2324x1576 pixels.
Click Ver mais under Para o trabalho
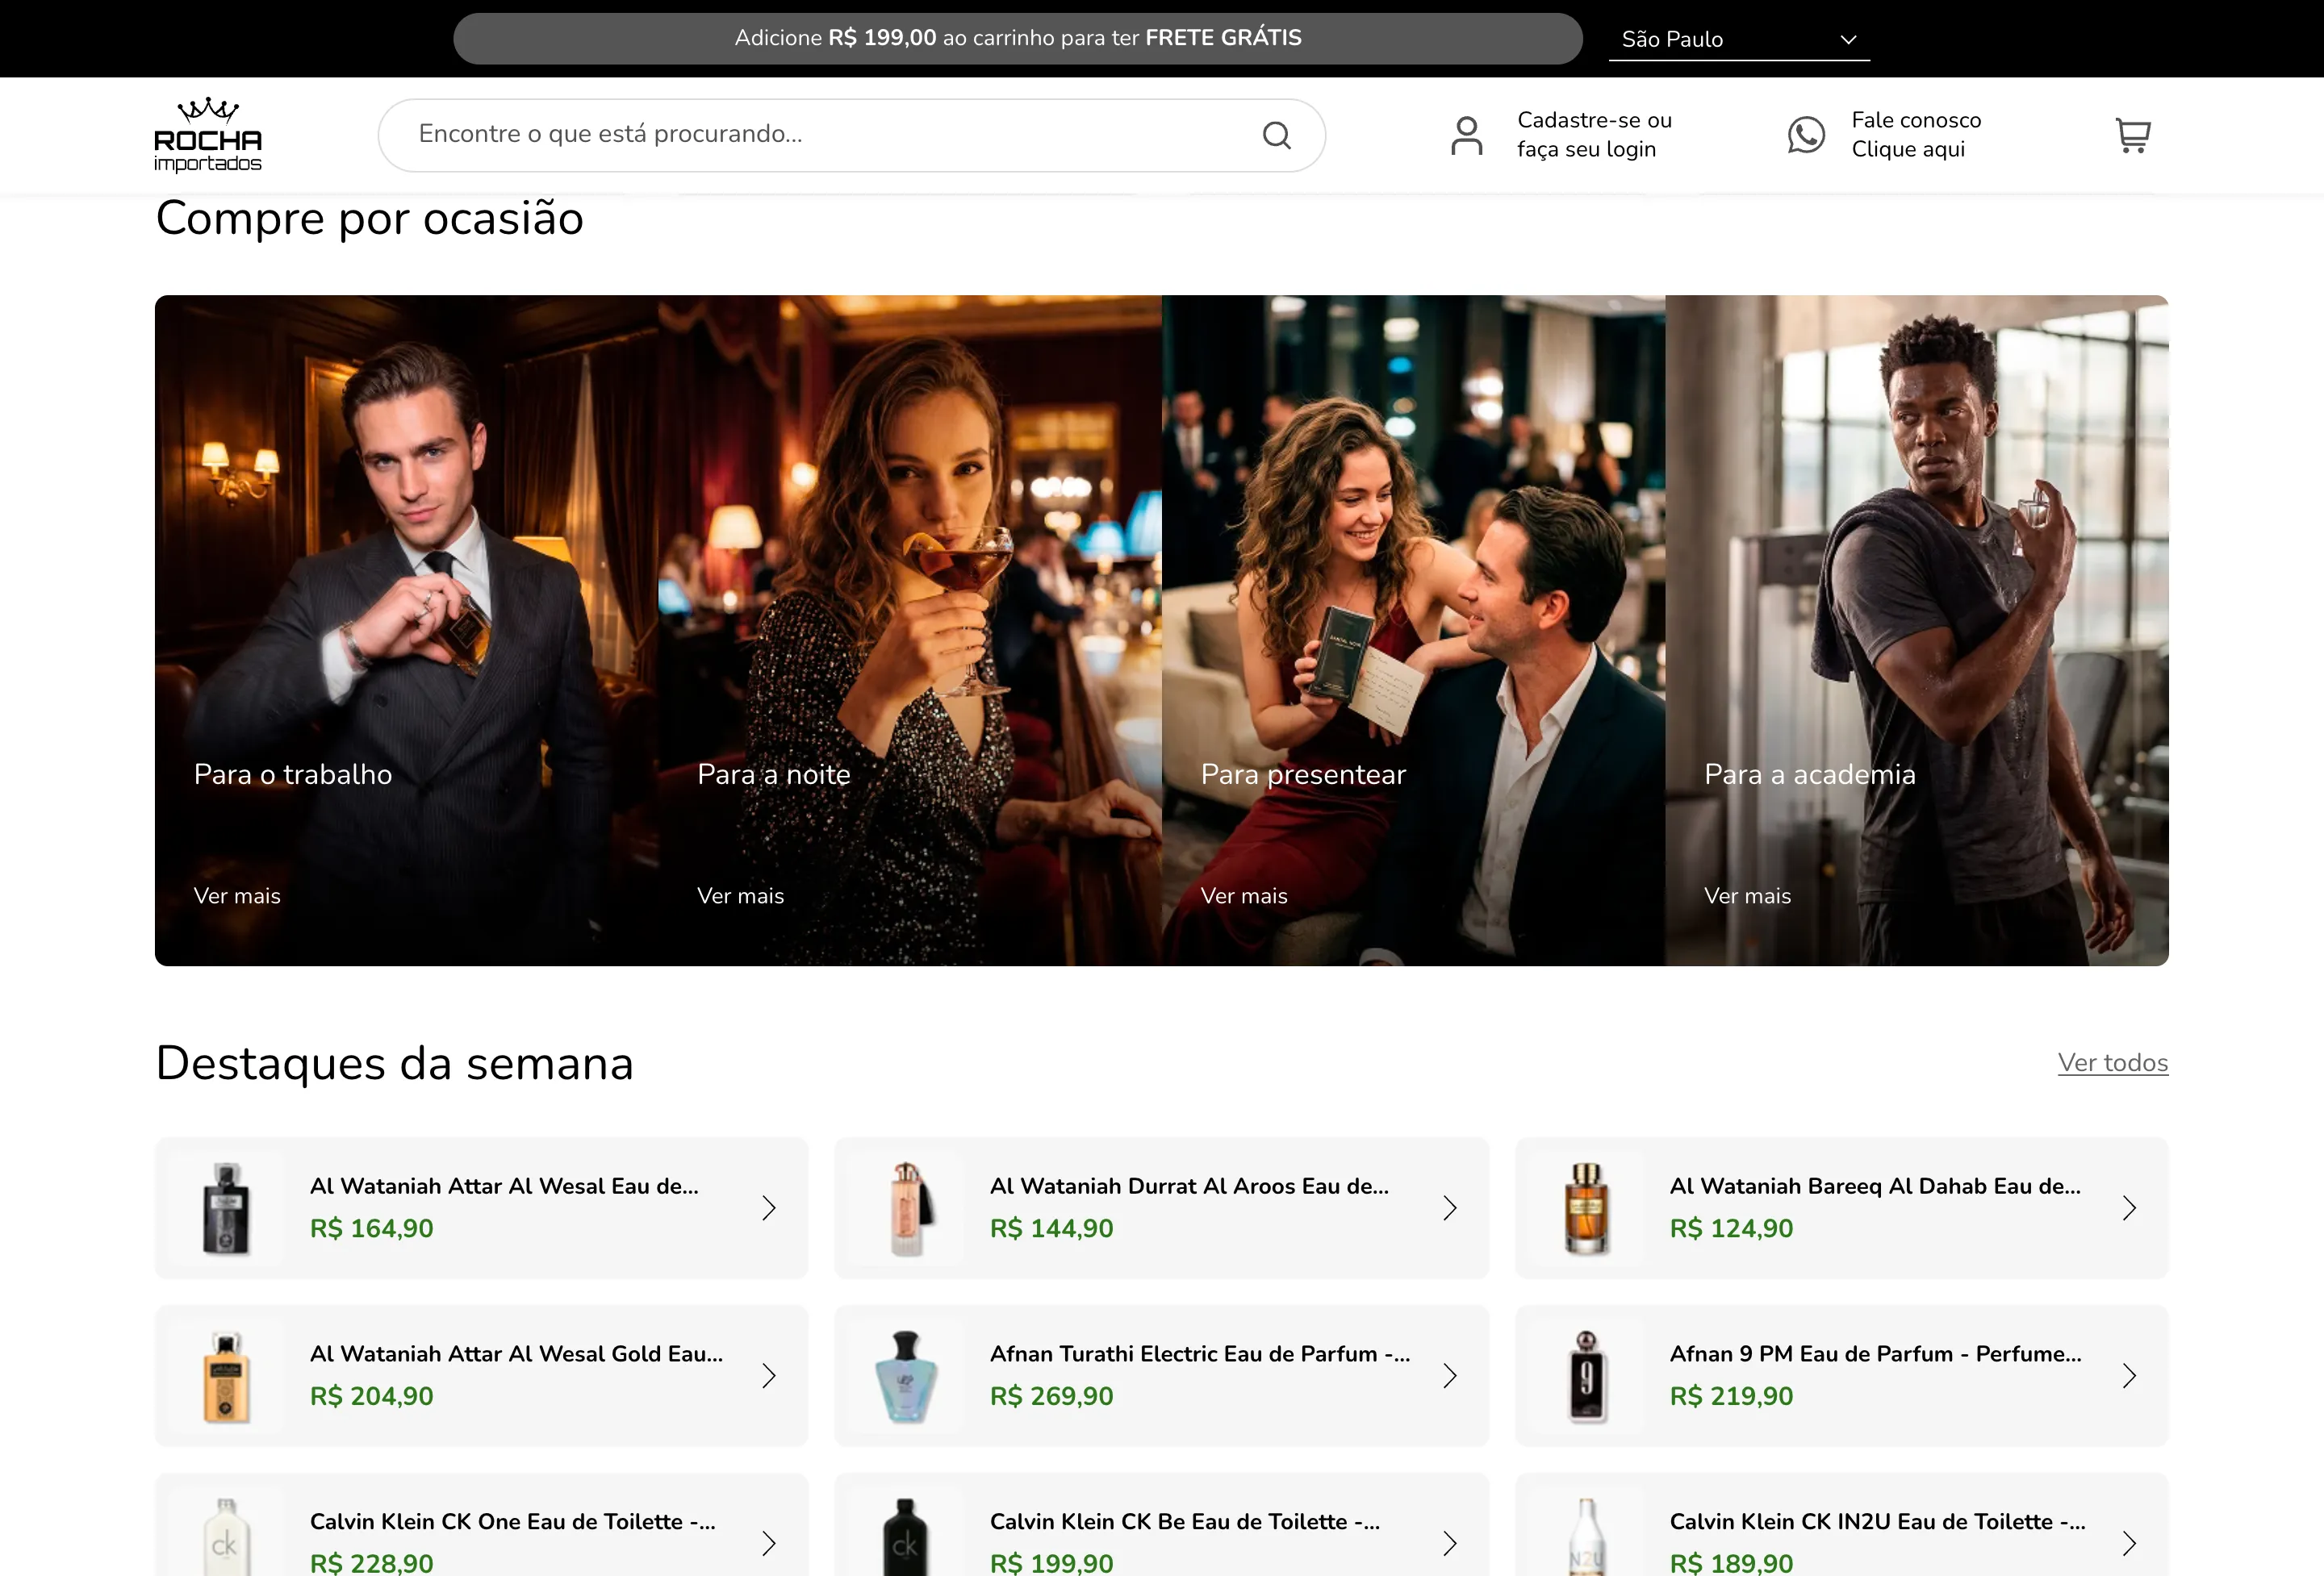pyautogui.click(x=237, y=895)
